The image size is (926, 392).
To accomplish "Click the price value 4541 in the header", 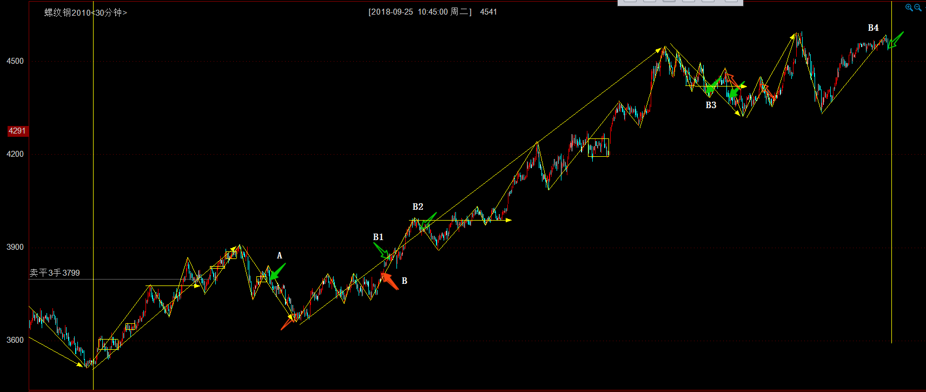I will pyautogui.click(x=488, y=12).
